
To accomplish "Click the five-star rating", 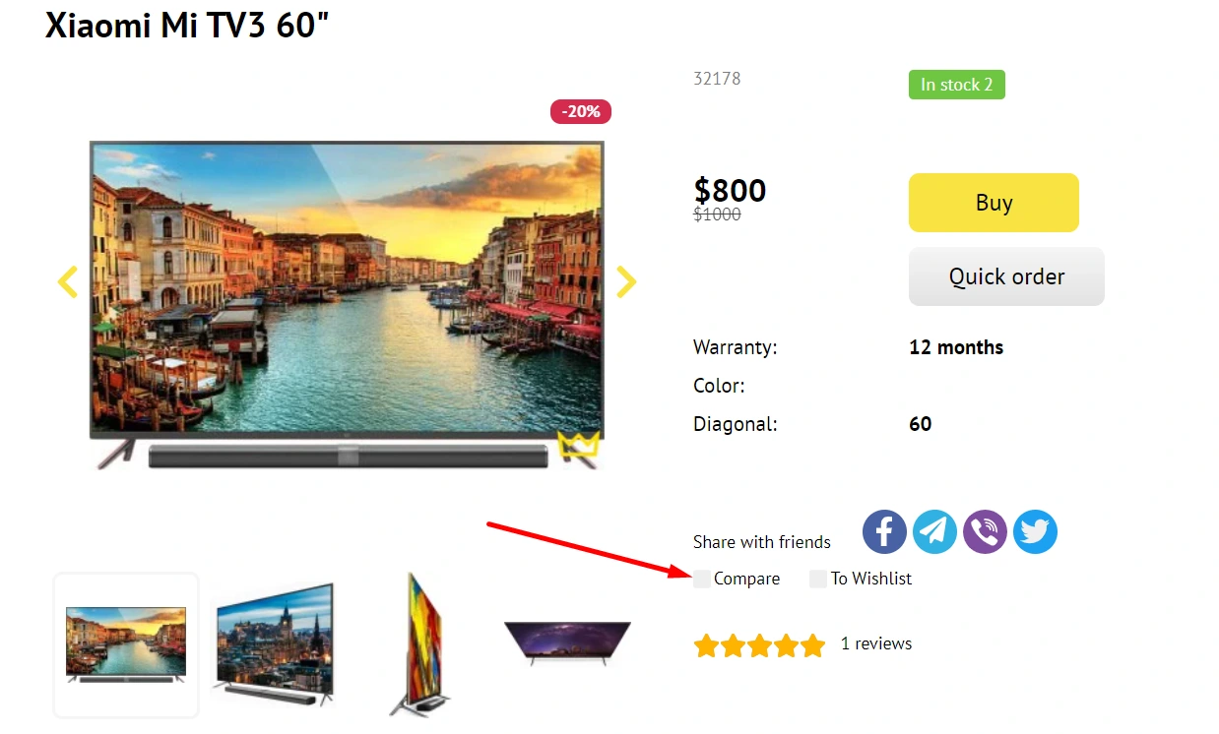I will 759,645.
